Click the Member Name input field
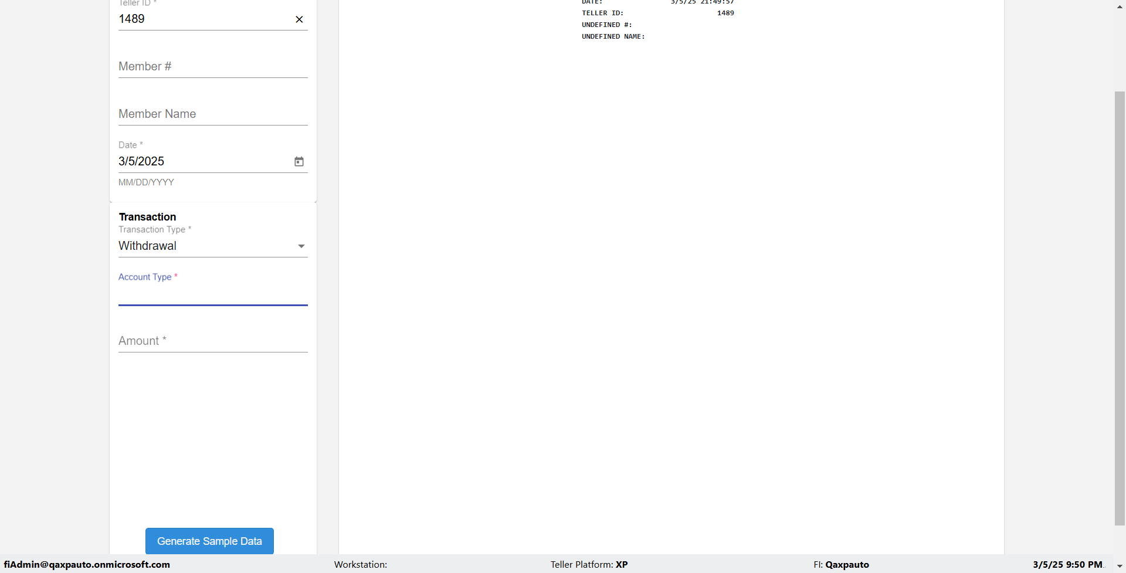 (x=213, y=114)
